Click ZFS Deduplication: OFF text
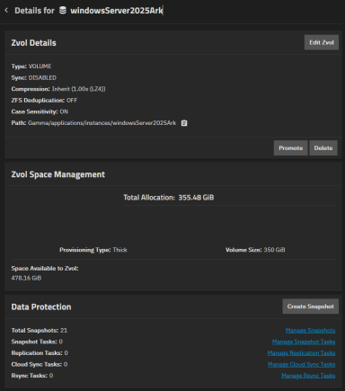Screen dimensions: 345x391 coord(44,101)
